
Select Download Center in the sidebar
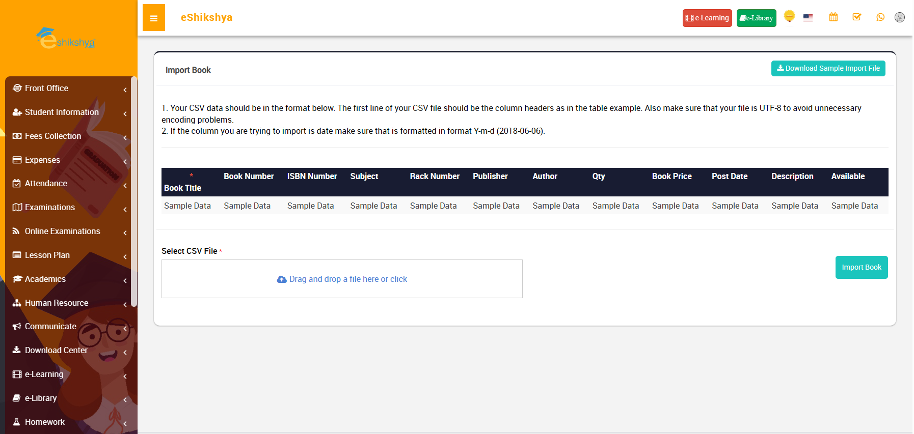pos(56,350)
